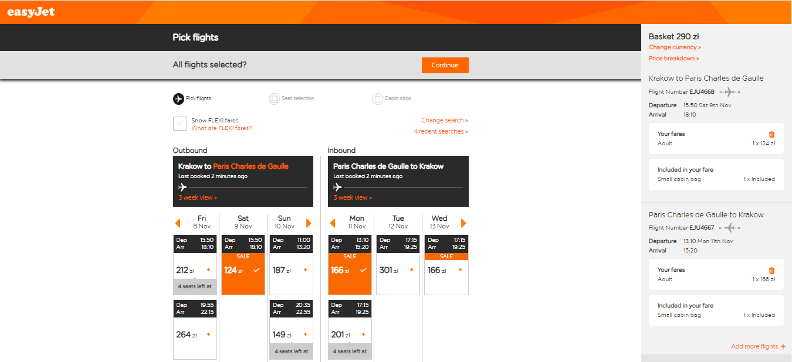
Task: Remove the Paris to Krakow adult fare
Action: click(x=771, y=270)
